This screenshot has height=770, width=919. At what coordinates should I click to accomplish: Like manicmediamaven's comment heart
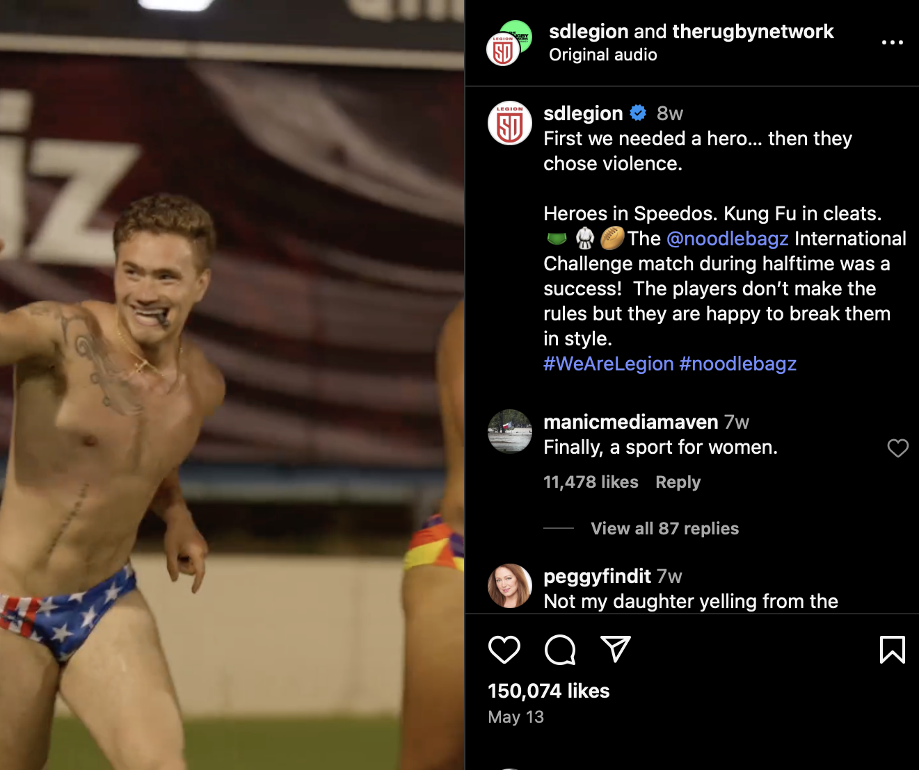[x=897, y=448]
